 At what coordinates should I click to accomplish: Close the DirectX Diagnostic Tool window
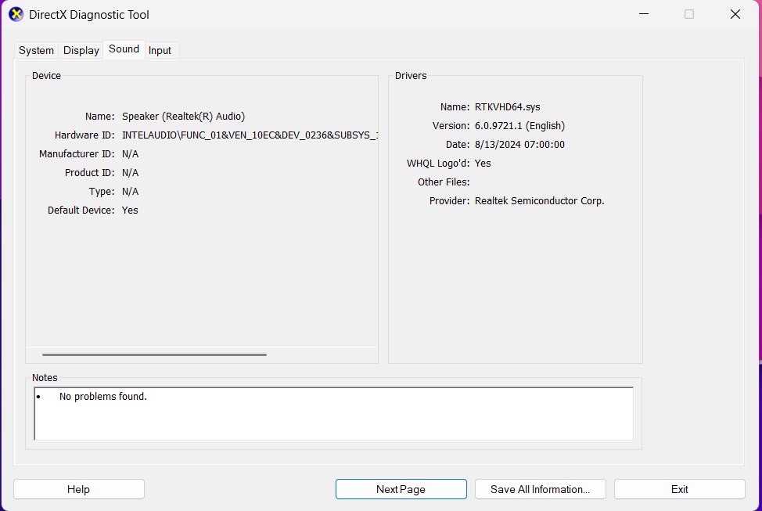[735, 14]
